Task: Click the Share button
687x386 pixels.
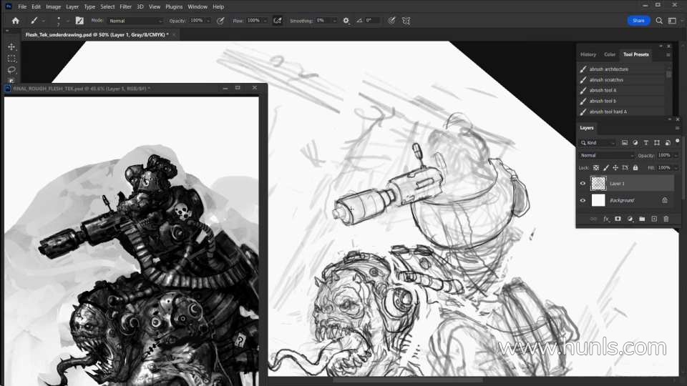Action: (x=638, y=21)
